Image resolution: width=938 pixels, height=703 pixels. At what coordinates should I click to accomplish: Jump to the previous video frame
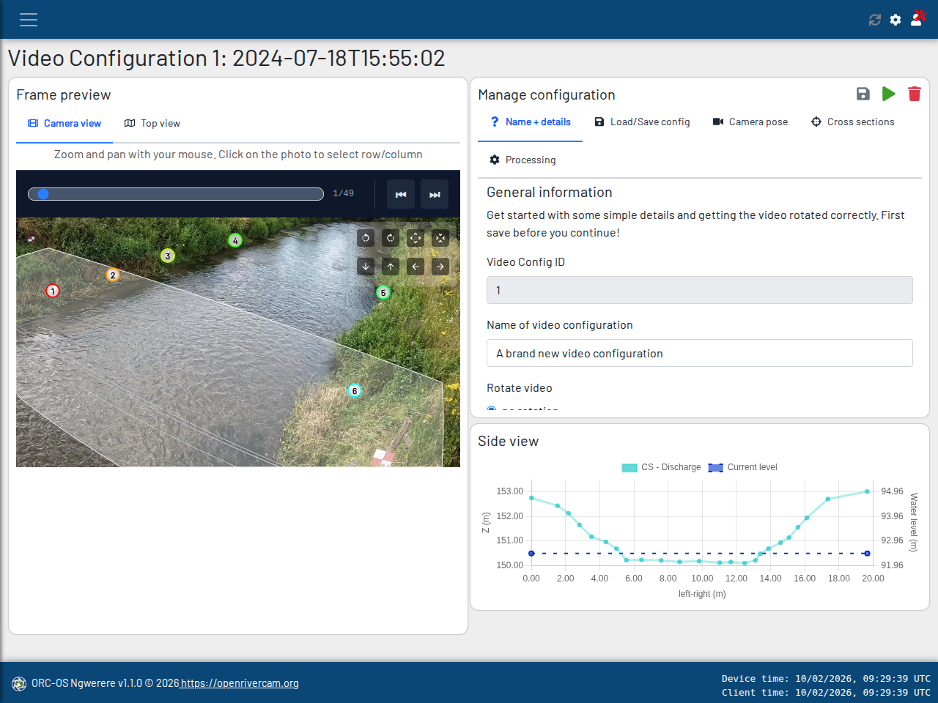(x=401, y=194)
